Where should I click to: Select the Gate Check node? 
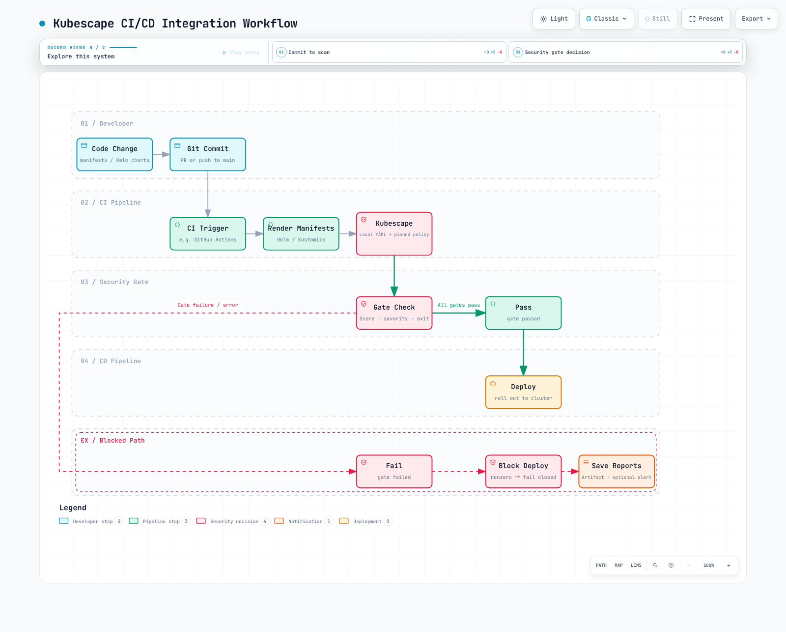[394, 313]
